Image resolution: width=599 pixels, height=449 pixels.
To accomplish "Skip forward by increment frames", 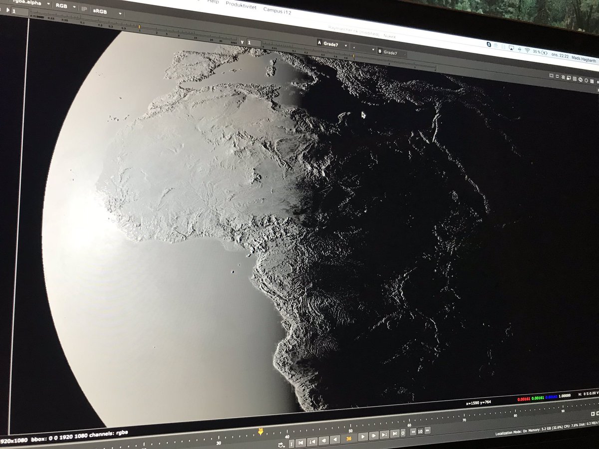I will tap(428, 431).
